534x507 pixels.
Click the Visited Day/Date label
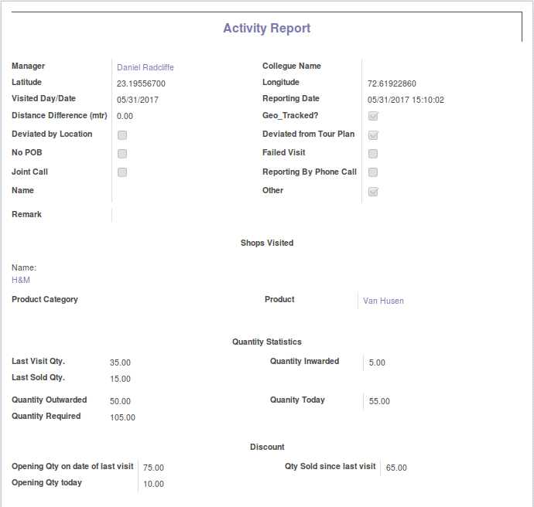(43, 99)
